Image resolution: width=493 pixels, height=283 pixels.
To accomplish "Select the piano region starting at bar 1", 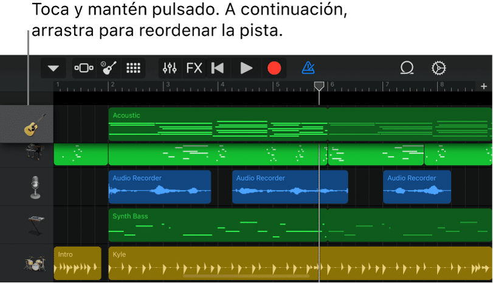I will pos(81,154).
